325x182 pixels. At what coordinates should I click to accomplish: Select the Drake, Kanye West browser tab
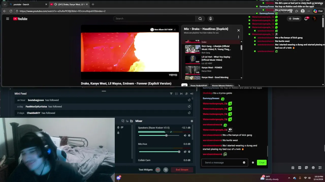pyautogui.click(x=69, y=4)
